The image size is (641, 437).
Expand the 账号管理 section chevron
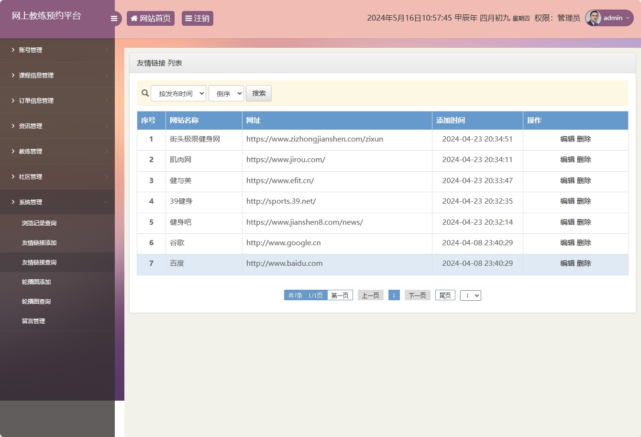[x=107, y=50]
